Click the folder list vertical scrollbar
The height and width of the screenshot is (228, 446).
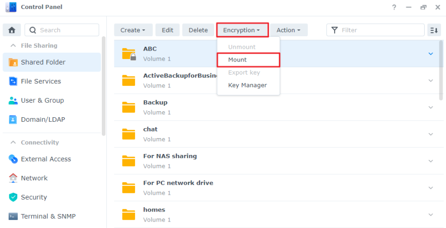tap(441, 70)
